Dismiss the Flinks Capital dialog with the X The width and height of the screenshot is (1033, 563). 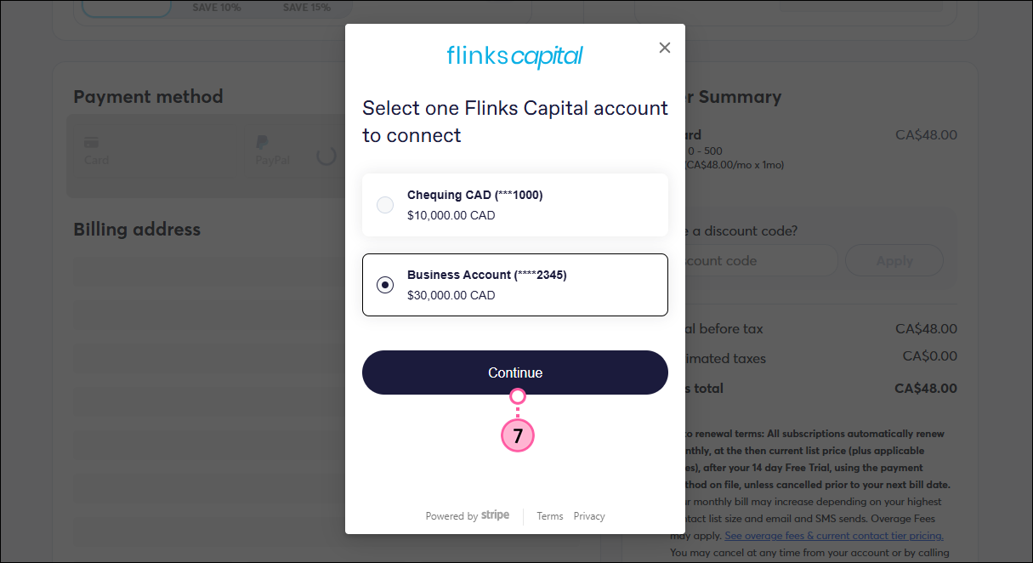click(664, 48)
